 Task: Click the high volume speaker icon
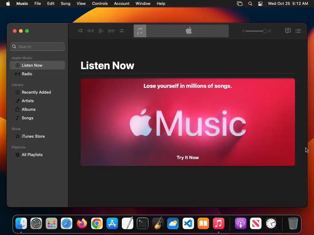point(270,31)
